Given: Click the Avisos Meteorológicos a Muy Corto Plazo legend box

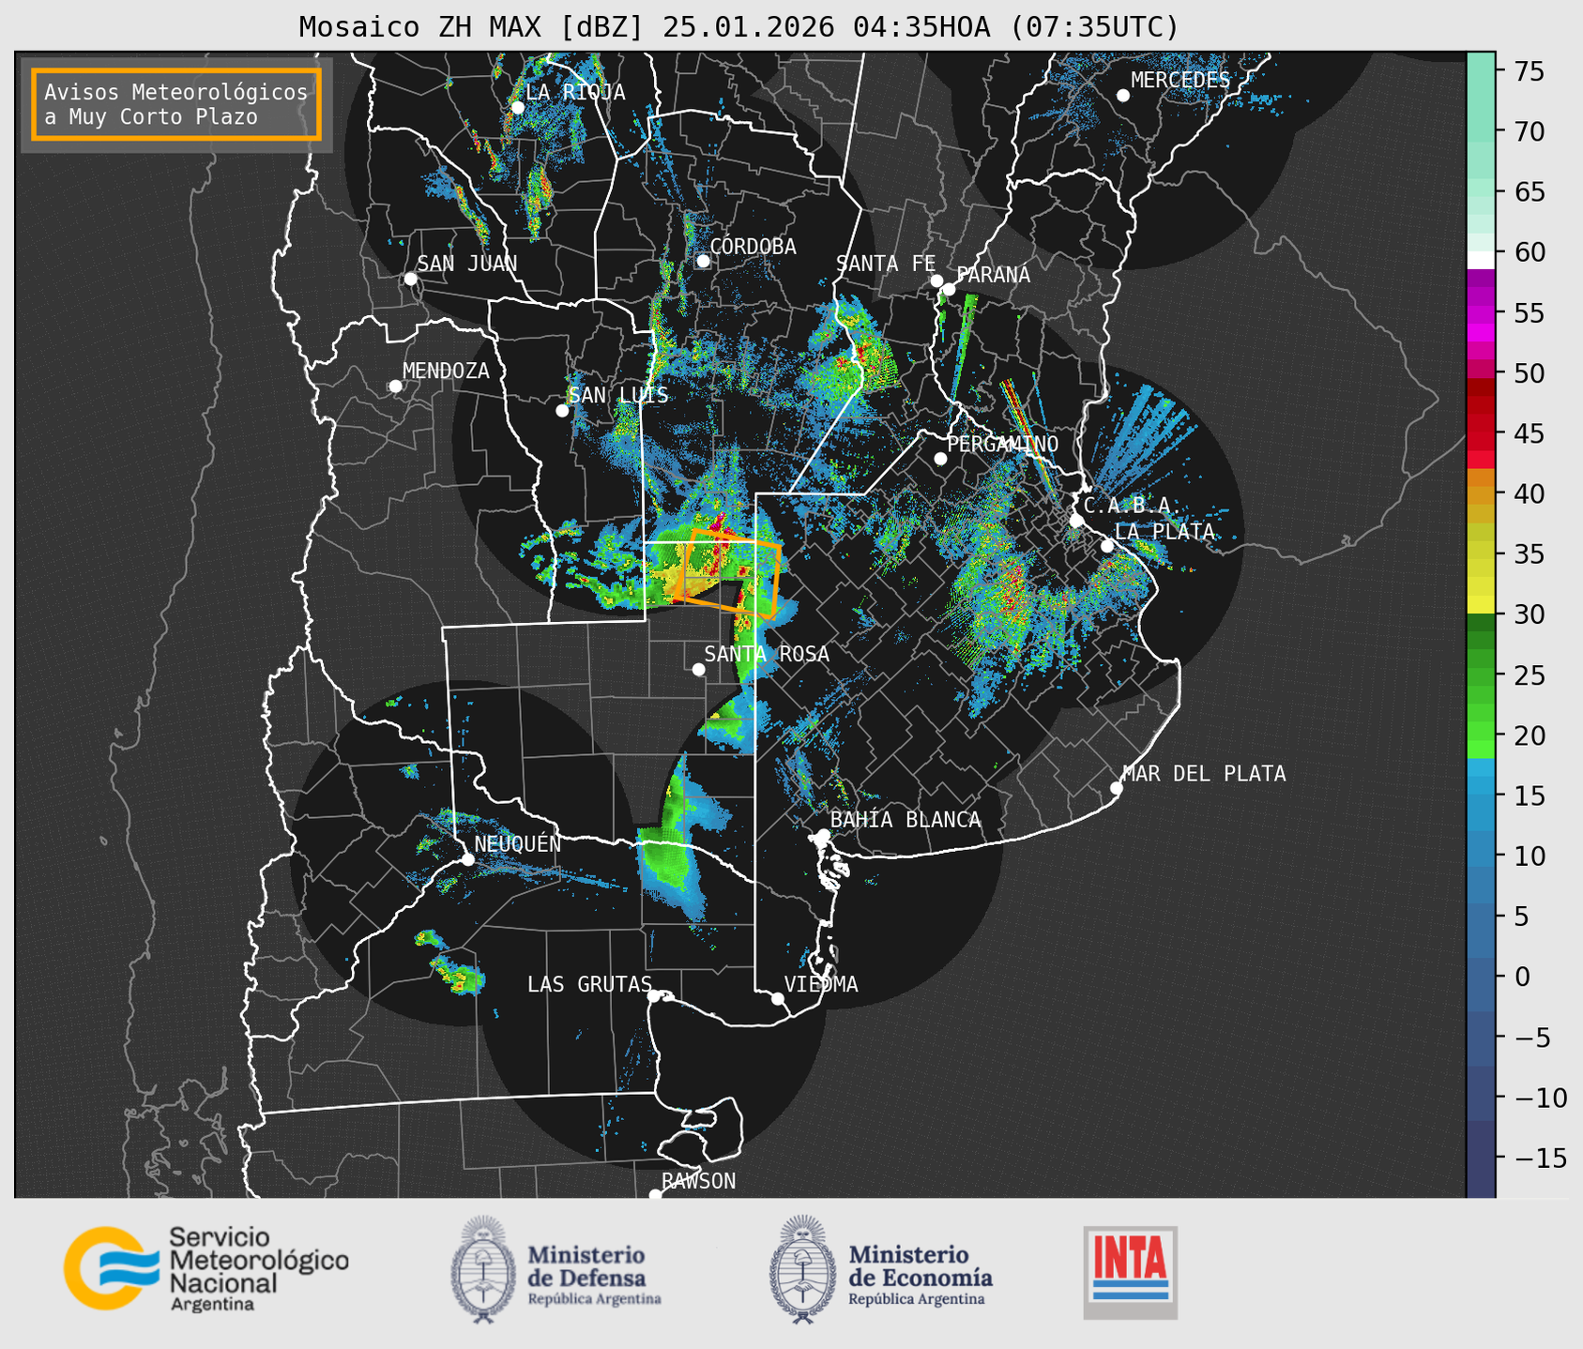Looking at the screenshot, I should click(x=176, y=104).
